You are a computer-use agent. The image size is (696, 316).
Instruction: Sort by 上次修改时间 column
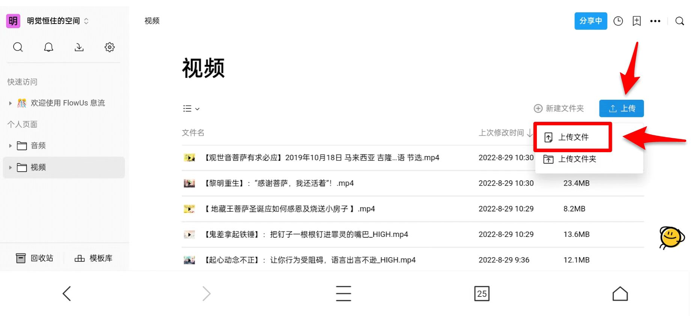coord(505,133)
